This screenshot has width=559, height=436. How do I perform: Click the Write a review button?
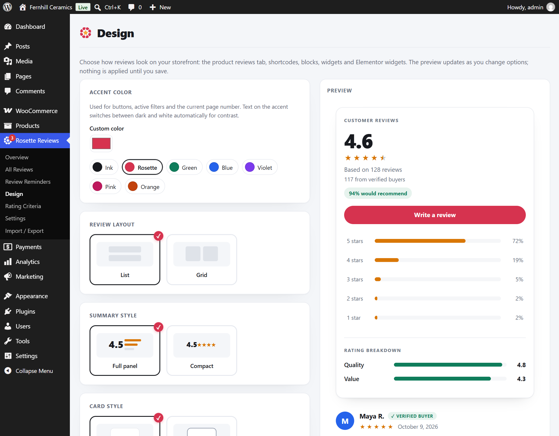coord(435,215)
